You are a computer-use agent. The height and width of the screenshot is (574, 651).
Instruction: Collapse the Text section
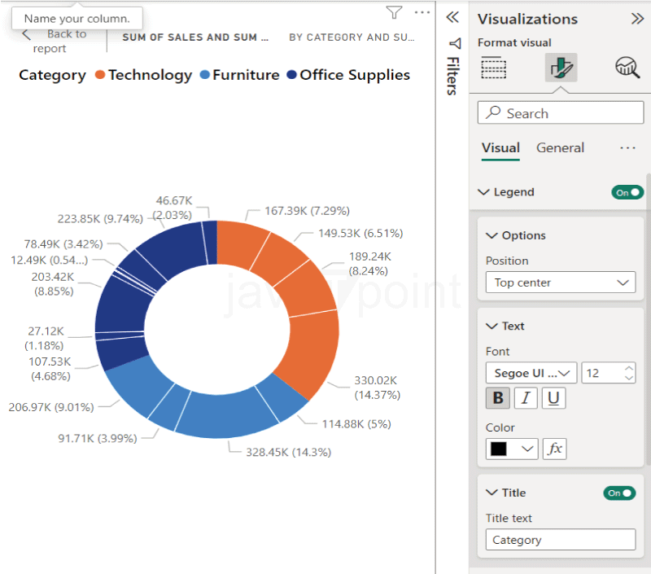point(492,326)
